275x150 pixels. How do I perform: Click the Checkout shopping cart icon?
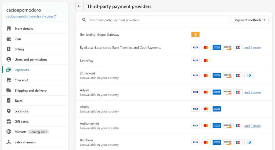pyautogui.click(x=9, y=80)
